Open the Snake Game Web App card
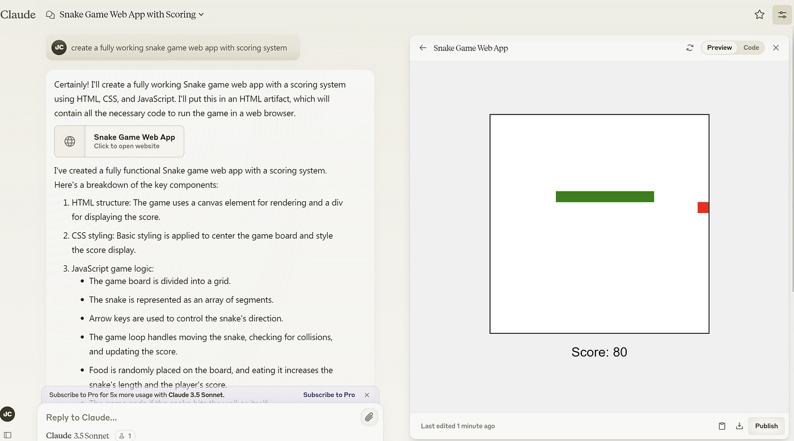This screenshot has width=794, height=441. [119, 142]
